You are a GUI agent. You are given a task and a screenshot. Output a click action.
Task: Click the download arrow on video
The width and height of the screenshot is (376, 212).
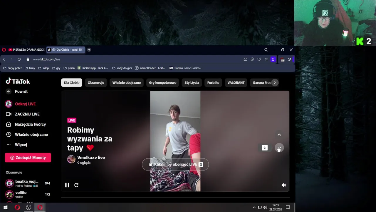pos(265,148)
